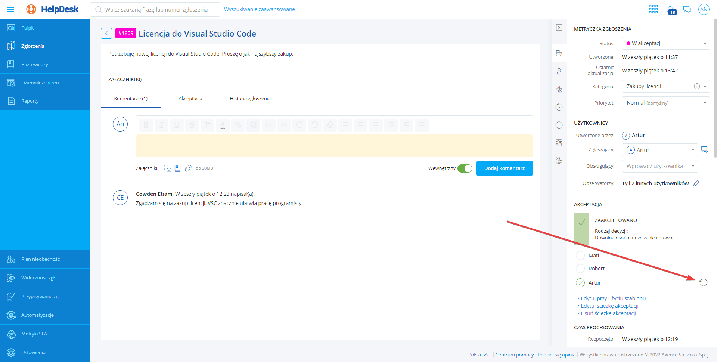
Task: Open the Historia zgłoszenia tab
Action: tap(250, 99)
